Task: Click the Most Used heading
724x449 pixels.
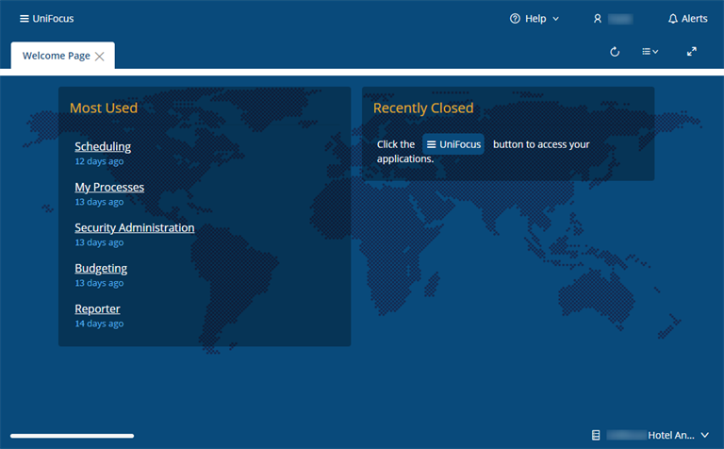Action: (104, 108)
